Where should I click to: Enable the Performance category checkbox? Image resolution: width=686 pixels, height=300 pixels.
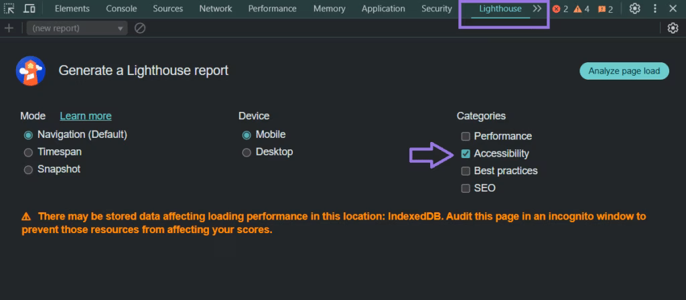(466, 136)
